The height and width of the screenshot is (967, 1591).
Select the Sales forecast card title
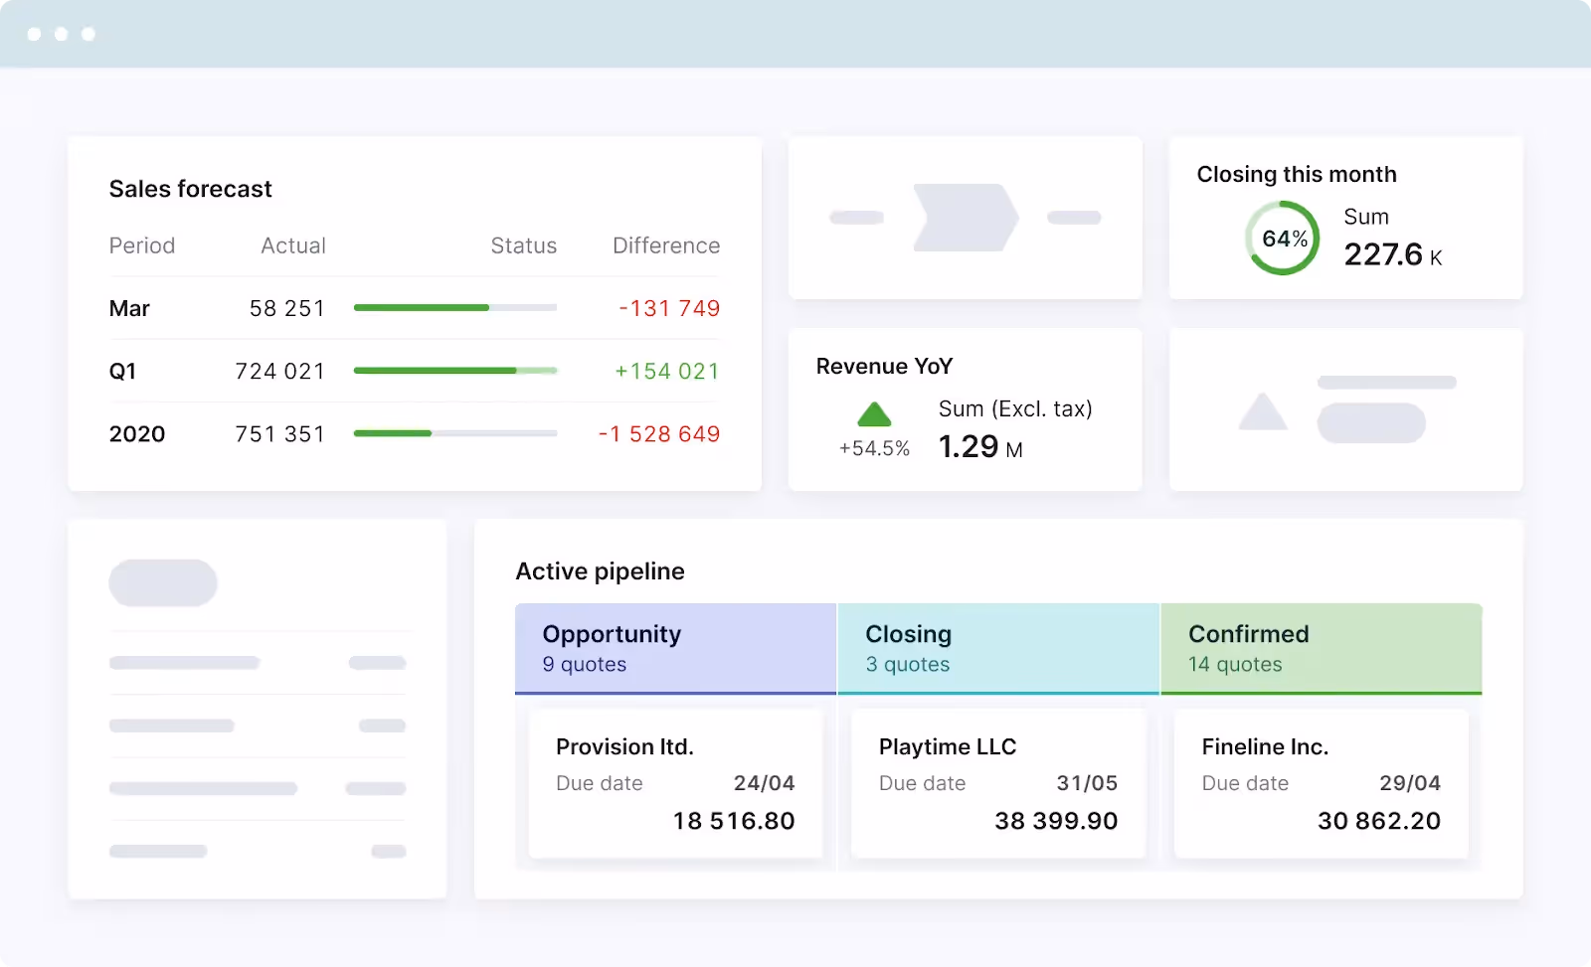point(190,189)
